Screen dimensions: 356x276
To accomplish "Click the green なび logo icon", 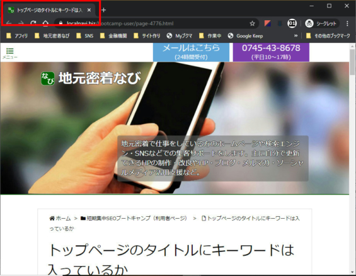I will click(48, 79).
